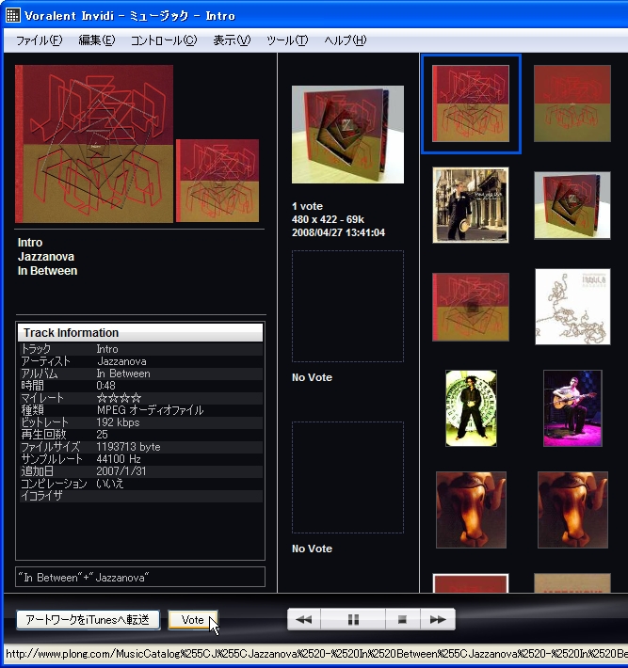Click the コンピレーション row いいえ
628x668 pixels.
point(140,484)
